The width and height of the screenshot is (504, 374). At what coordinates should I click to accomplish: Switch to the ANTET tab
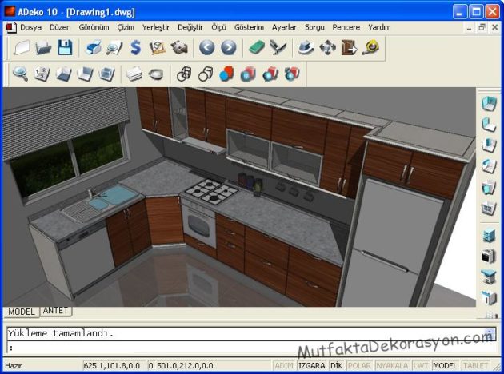[x=55, y=311]
